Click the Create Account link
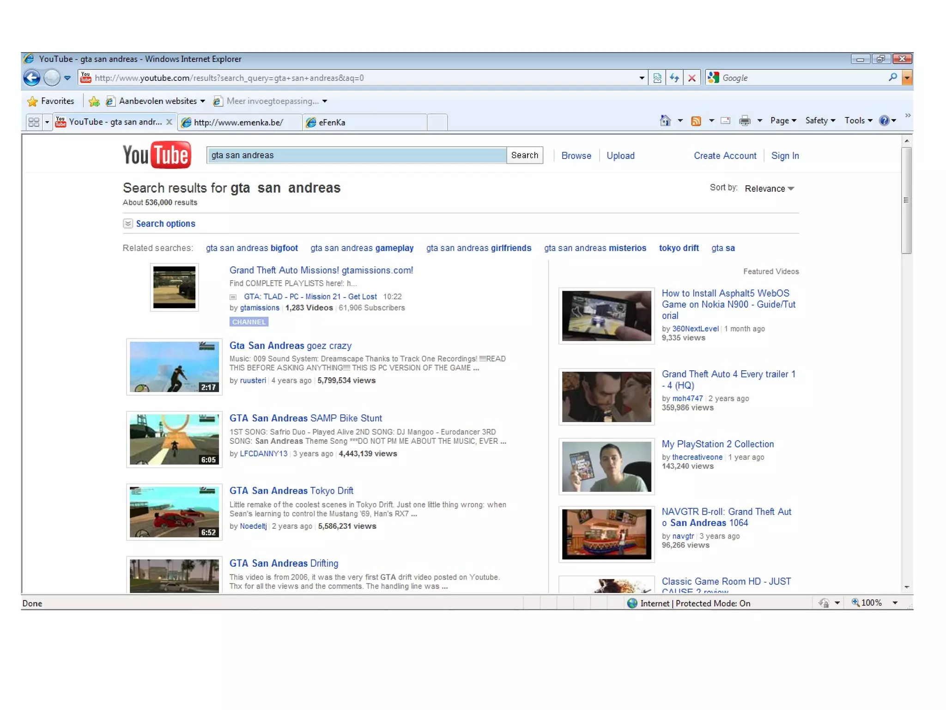946x710 pixels. tap(725, 156)
